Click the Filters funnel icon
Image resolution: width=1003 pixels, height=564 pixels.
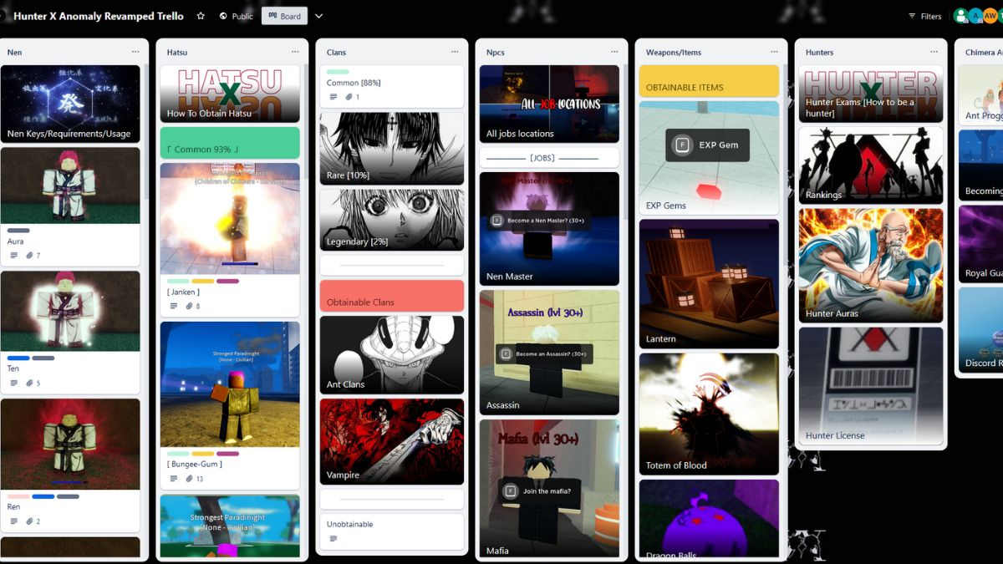912,15
